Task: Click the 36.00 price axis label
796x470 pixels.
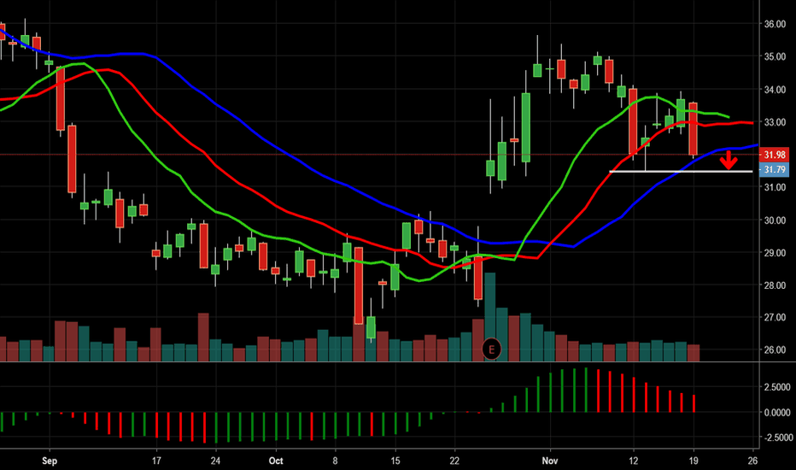Action: [776, 24]
